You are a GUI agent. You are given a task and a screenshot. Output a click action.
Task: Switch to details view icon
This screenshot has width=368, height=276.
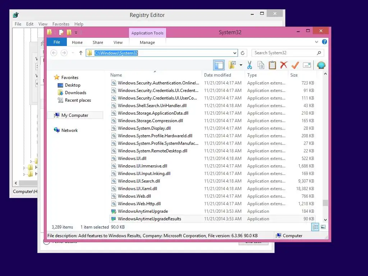315,227
